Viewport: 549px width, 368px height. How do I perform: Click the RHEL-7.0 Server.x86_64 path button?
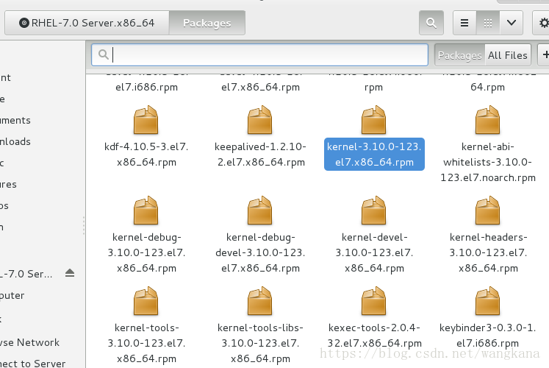[87, 23]
